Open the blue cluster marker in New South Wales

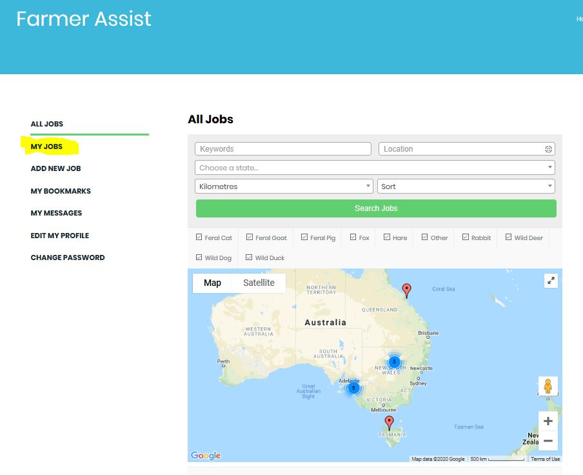[x=394, y=361]
